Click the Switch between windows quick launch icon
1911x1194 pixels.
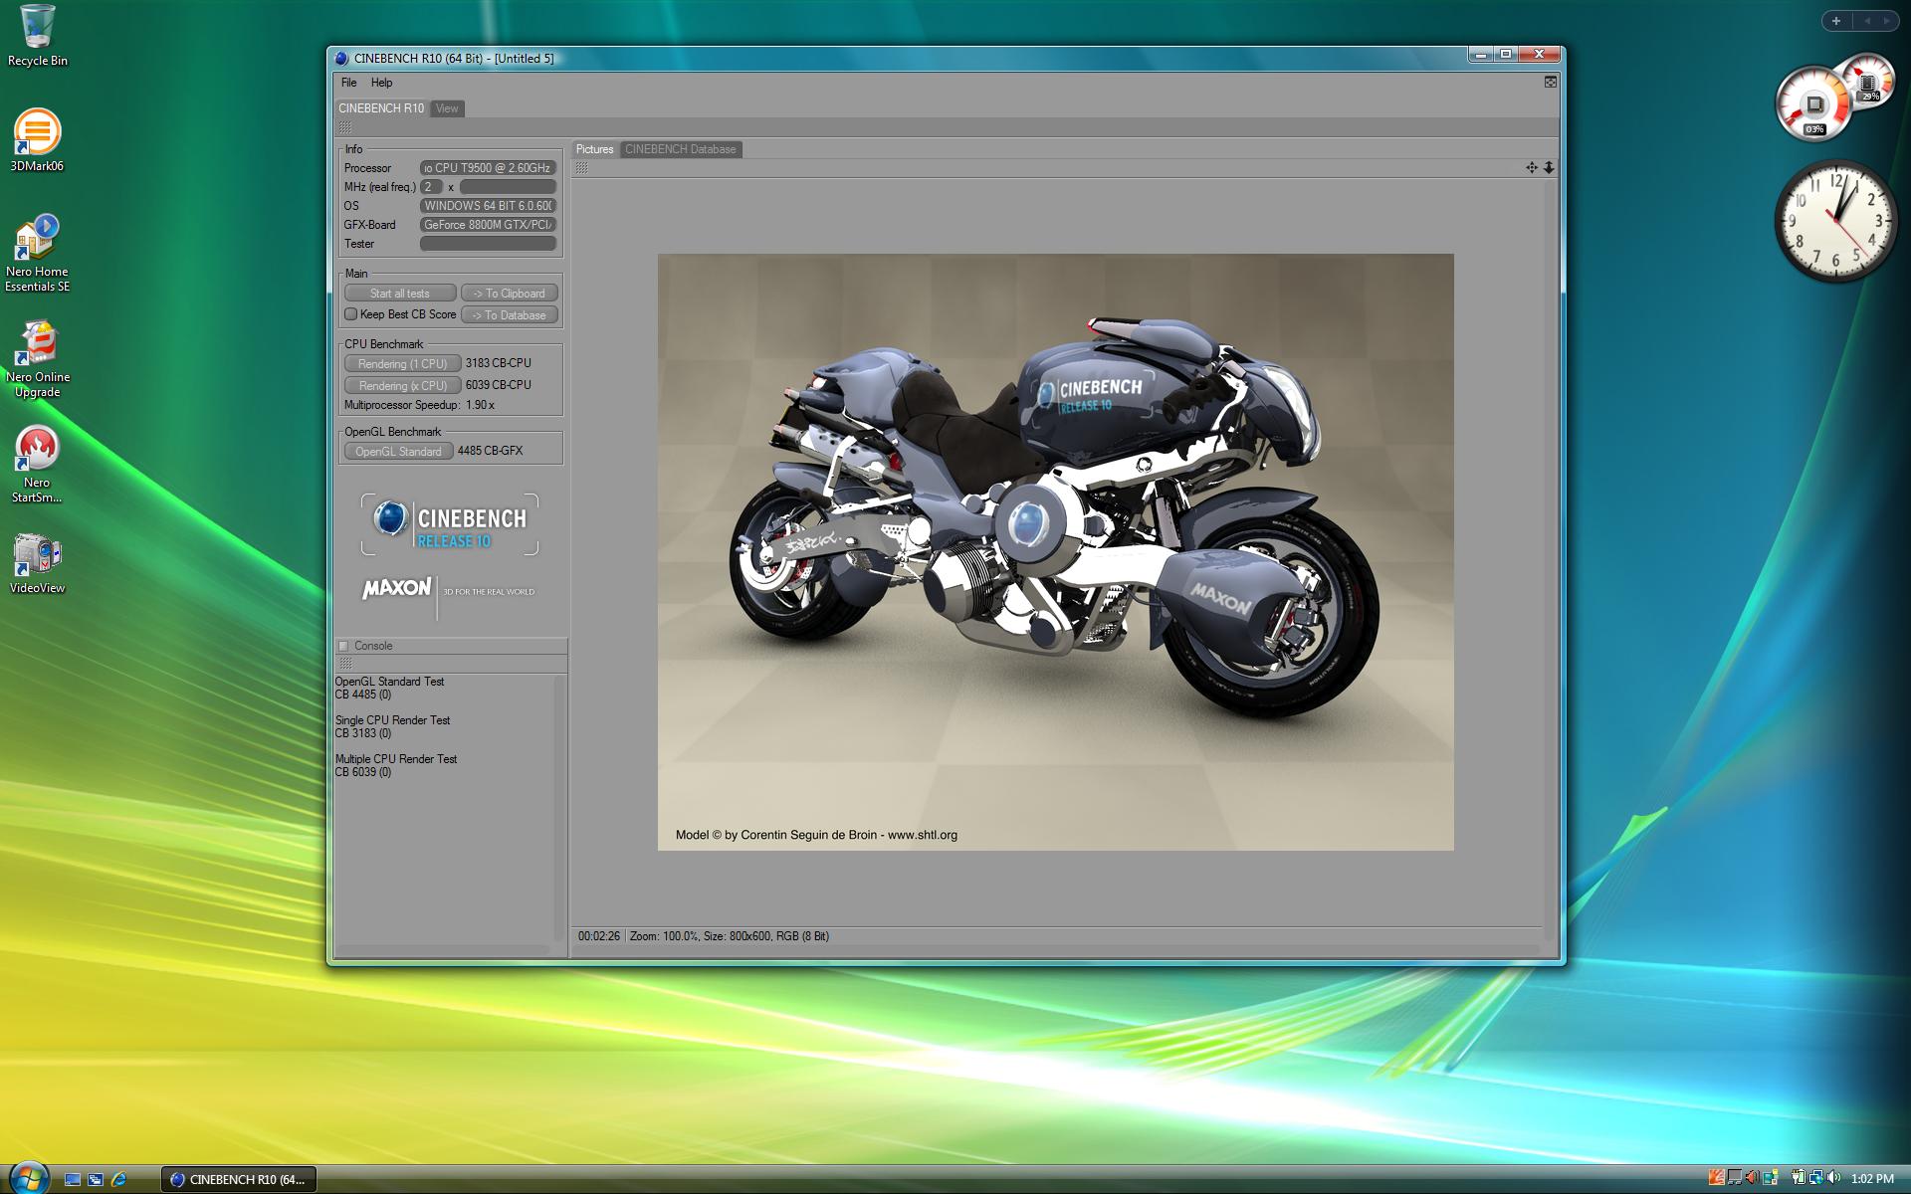pyautogui.click(x=96, y=1179)
